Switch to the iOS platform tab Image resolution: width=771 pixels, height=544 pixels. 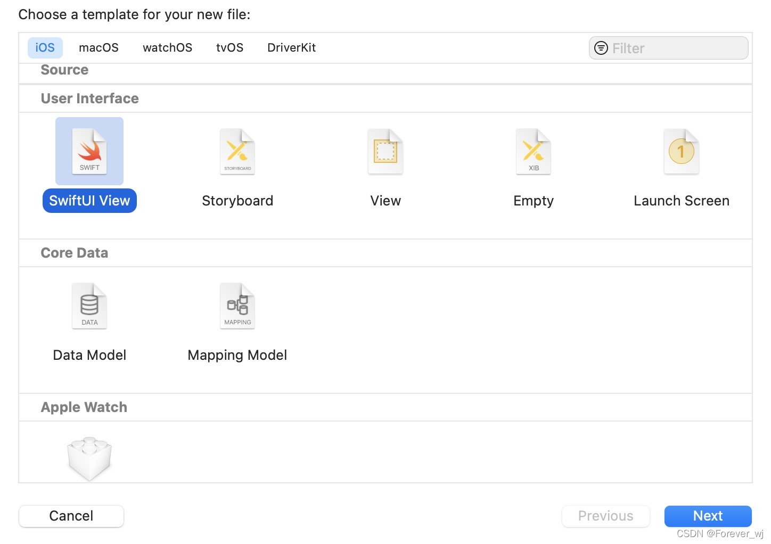[45, 48]
